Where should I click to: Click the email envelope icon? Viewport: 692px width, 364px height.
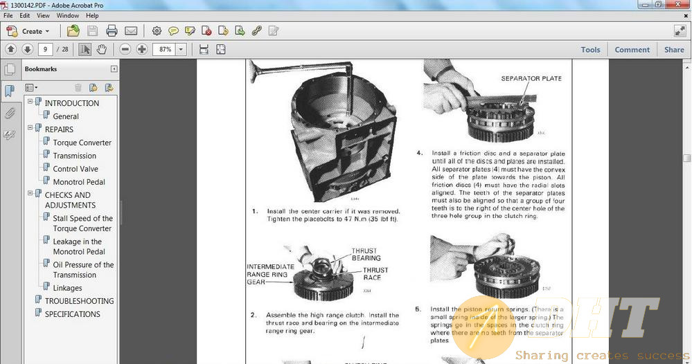[x=131, y=31]
